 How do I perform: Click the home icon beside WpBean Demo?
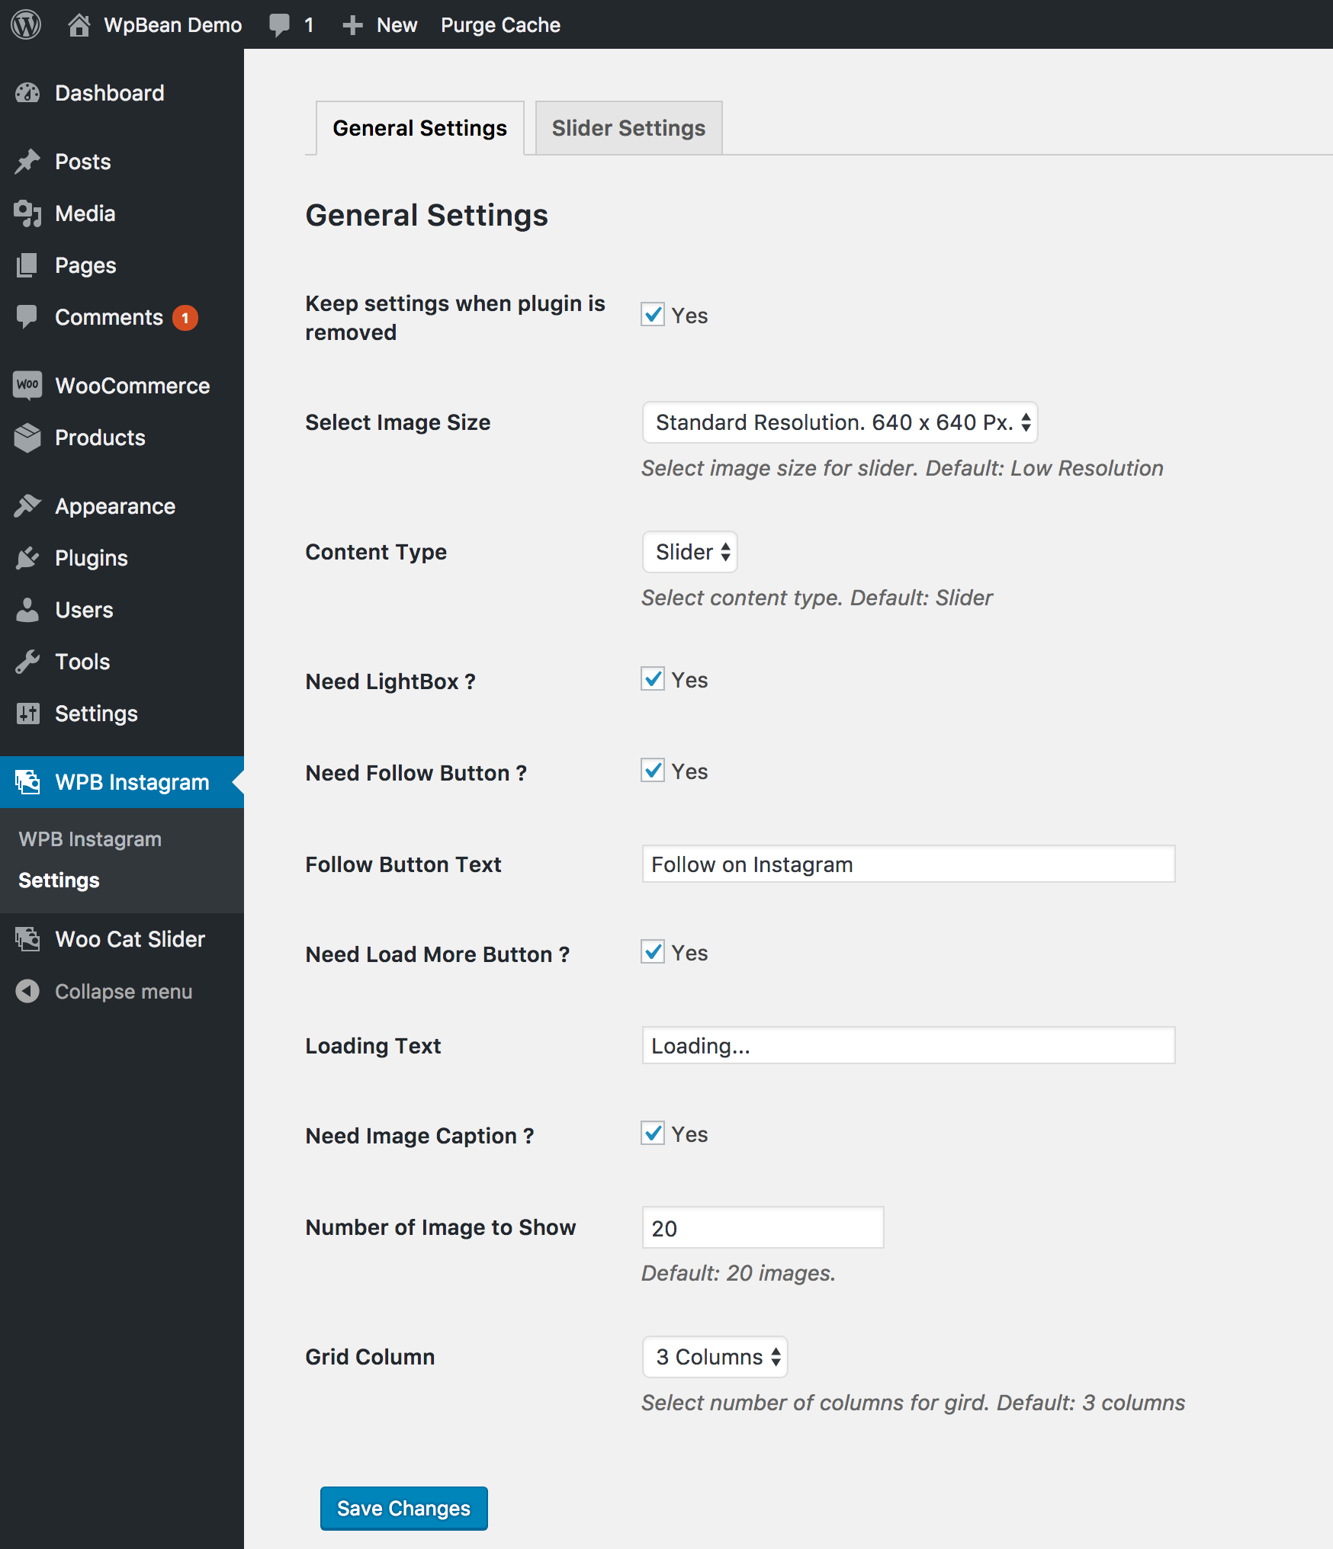(x=79, y=24)
